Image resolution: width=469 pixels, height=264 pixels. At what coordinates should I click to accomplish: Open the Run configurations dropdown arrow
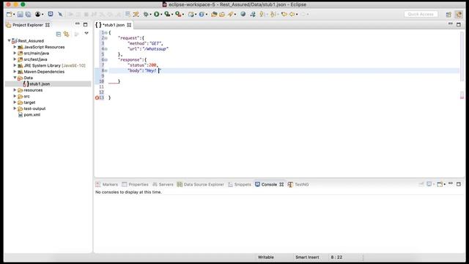click(x=161, y=15)
